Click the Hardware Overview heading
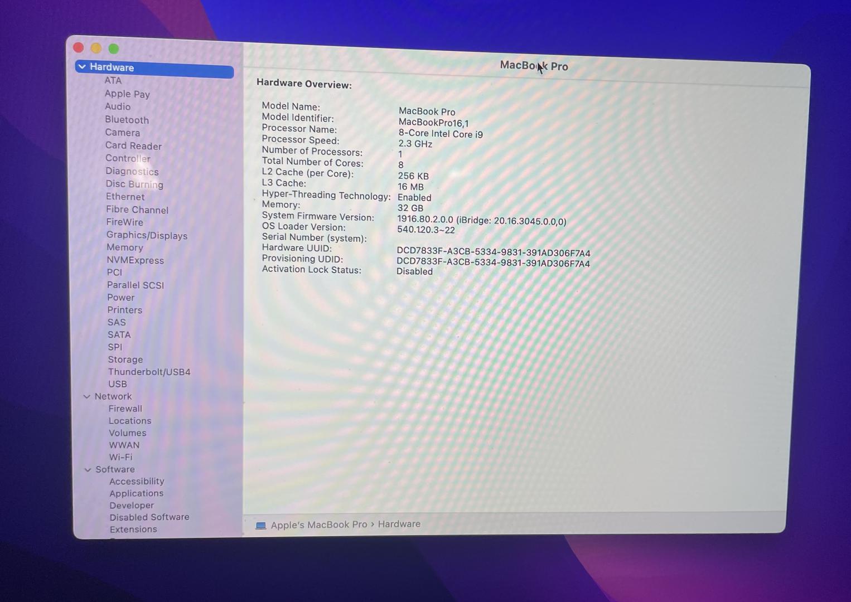This screenshot has width=851, height=602. tap(304, 84)
